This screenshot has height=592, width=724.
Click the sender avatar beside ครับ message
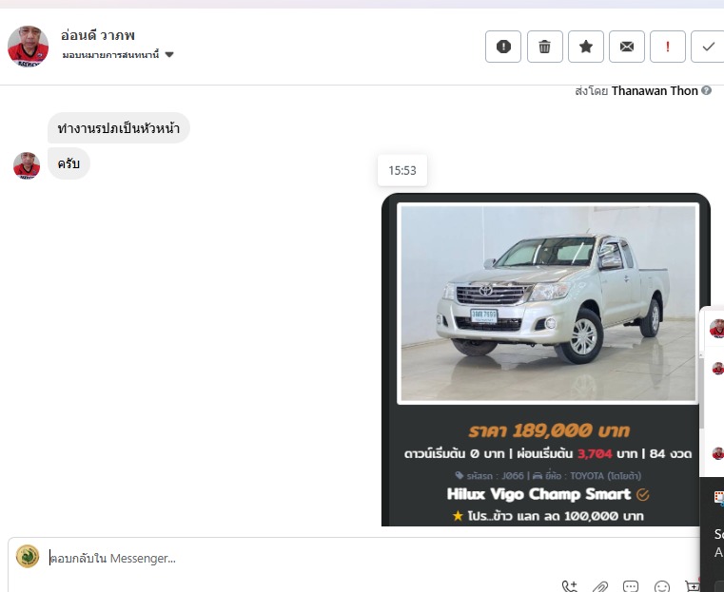point(27,165)
